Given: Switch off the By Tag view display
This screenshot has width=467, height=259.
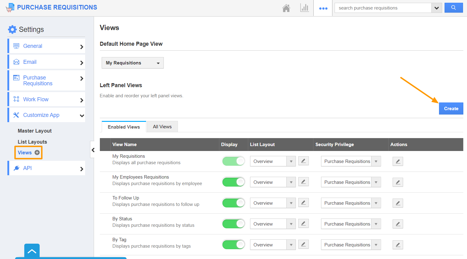Looking at the screenshot, I should (233, 245).
